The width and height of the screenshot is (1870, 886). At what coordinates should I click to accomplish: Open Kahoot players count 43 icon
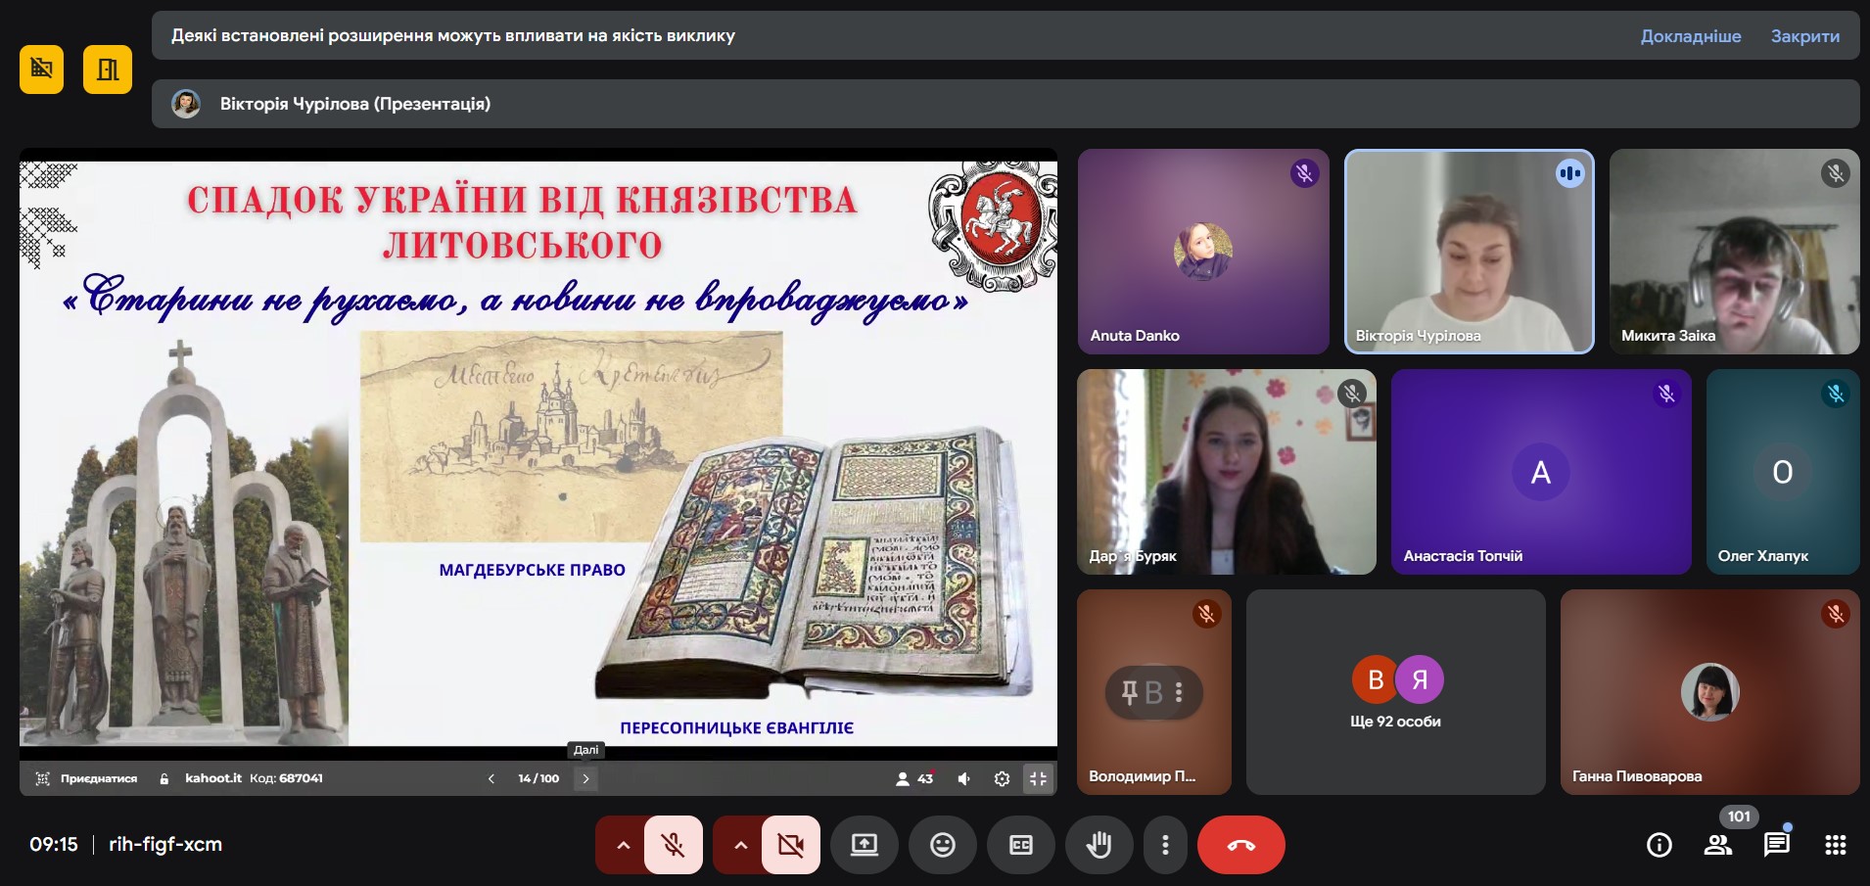pos(914,778)
